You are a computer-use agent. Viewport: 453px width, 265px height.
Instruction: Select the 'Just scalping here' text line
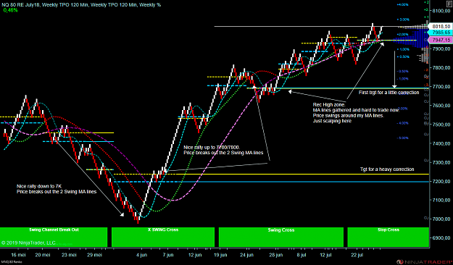pos(332,121)
